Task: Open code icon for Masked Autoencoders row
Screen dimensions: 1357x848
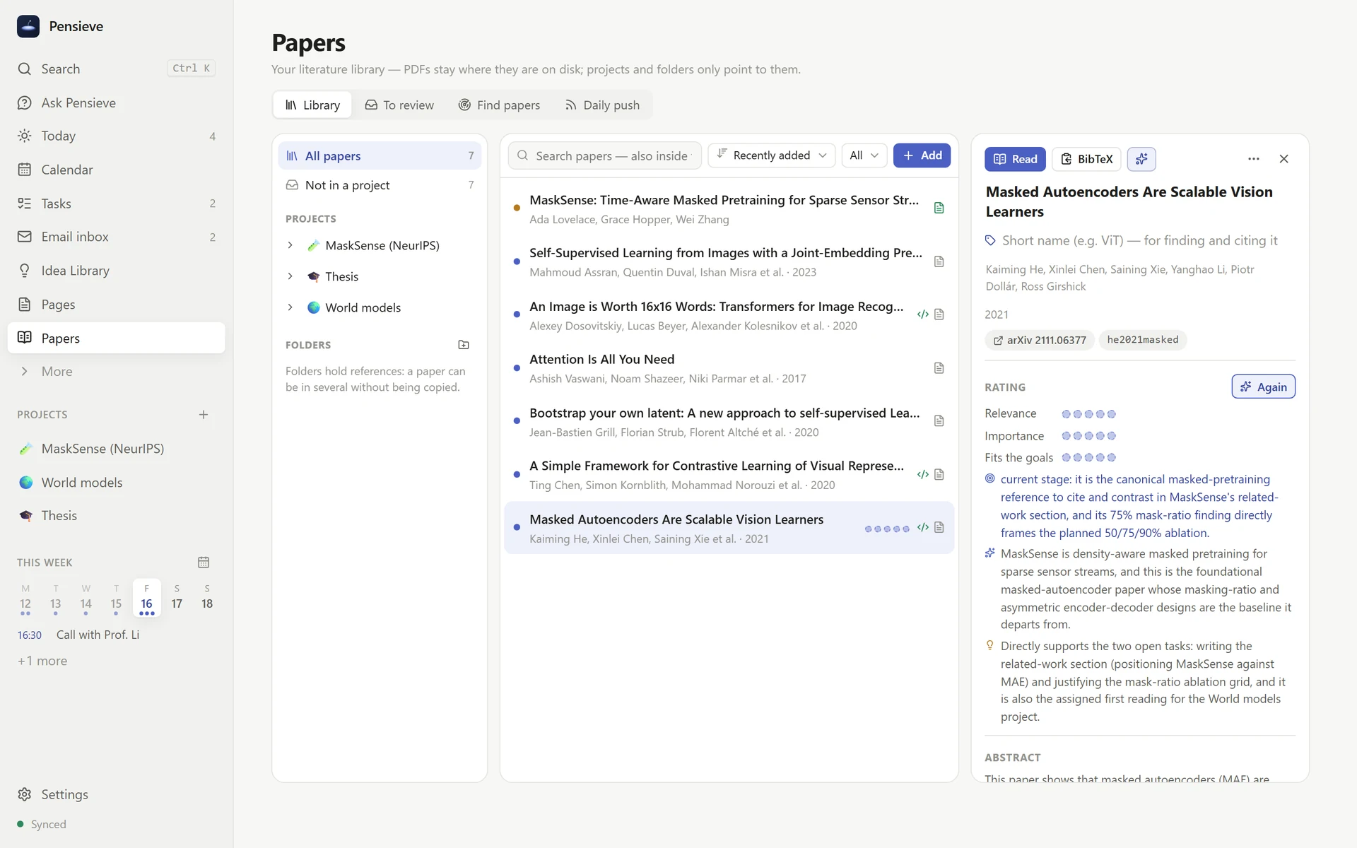Action: [922, 527]
